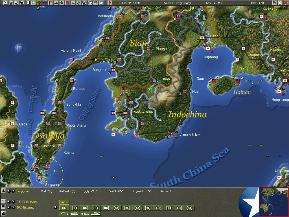Select the Bangkok British flag
This screenshot has width=289, height=217.
click(x=113, y=70)
